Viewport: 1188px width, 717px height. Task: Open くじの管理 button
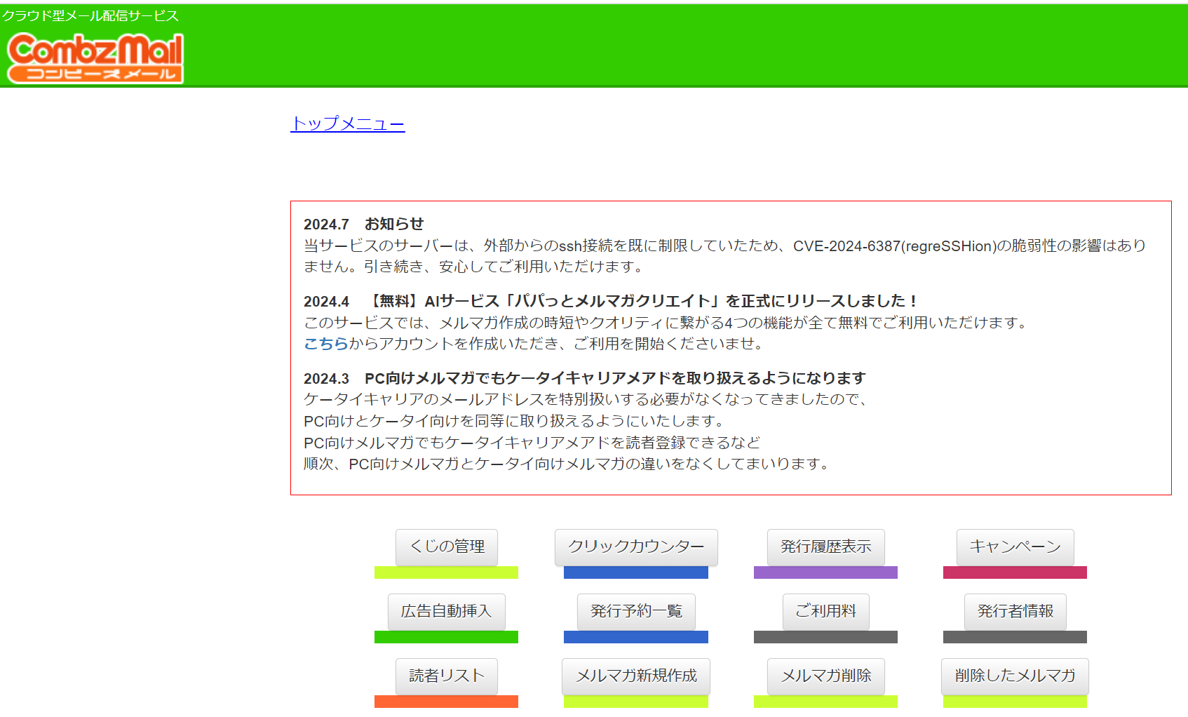click(447, 547)
